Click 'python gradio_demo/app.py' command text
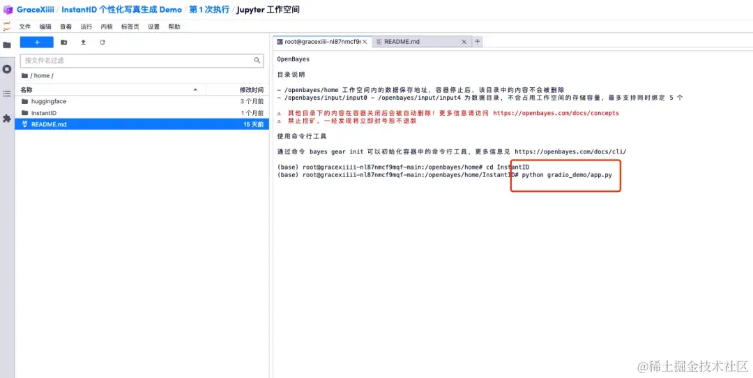 click(x=567, y=175)
